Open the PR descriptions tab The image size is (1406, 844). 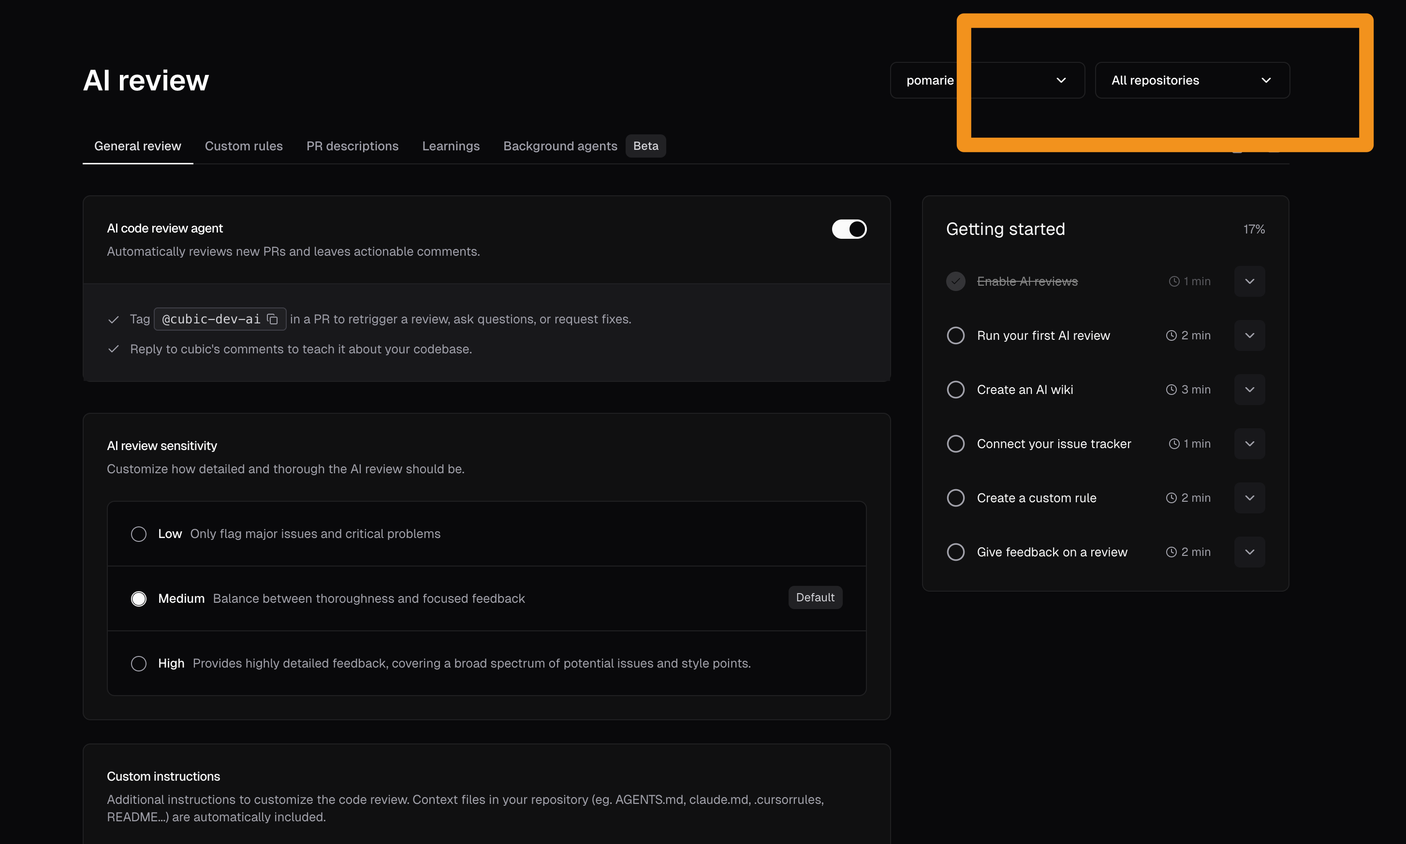coord(352,146)
